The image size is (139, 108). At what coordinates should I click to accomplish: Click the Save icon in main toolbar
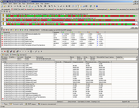point(9,6)
